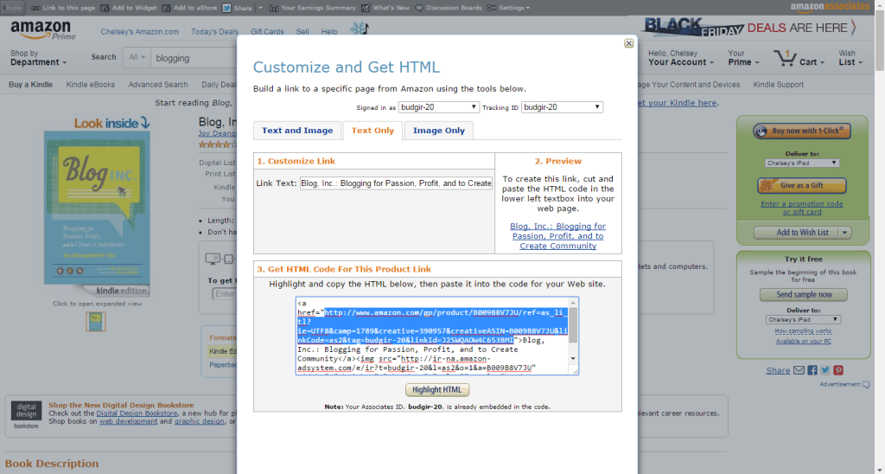Open the Digital Design Bookstore link

(137, 413)
